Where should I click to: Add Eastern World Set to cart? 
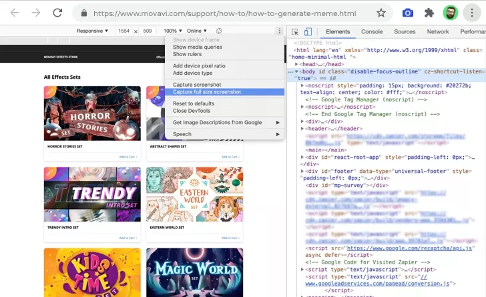click(x=230, y=238)
